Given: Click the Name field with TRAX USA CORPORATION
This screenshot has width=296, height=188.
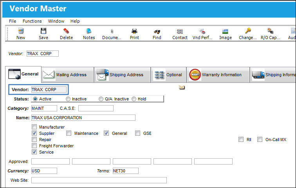Looking at the screenshot, I should 83,118.
